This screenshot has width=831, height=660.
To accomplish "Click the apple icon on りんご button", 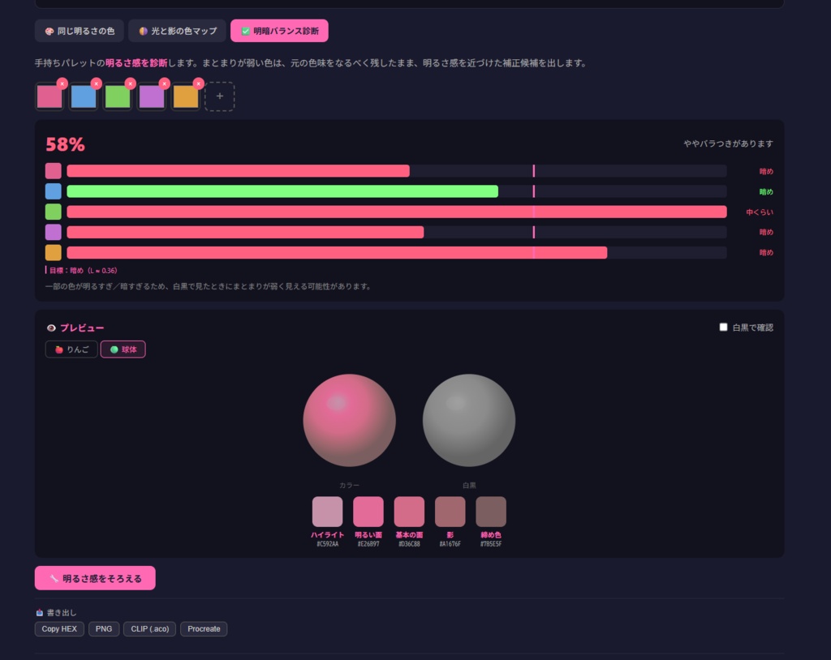I will [59, 349].
